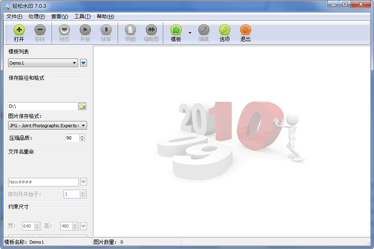The image size is (374, 249).
Task: Open the 处理(P) menu
Action: (36, 16)
